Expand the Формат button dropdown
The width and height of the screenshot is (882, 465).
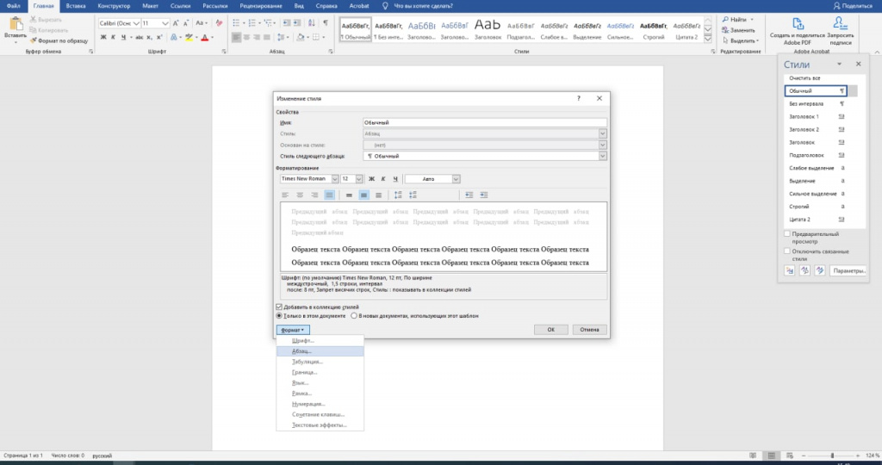point(293,330)
